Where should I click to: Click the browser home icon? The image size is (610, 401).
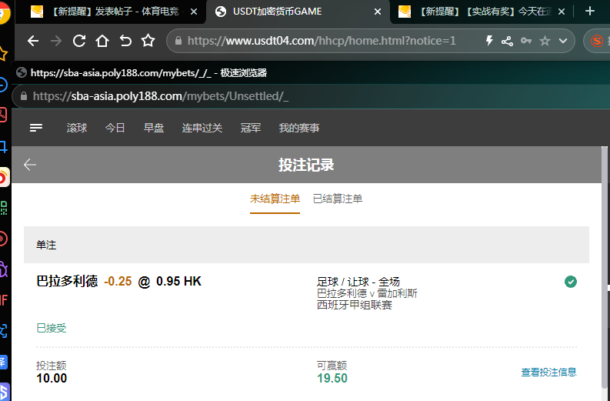coord(102,41)
